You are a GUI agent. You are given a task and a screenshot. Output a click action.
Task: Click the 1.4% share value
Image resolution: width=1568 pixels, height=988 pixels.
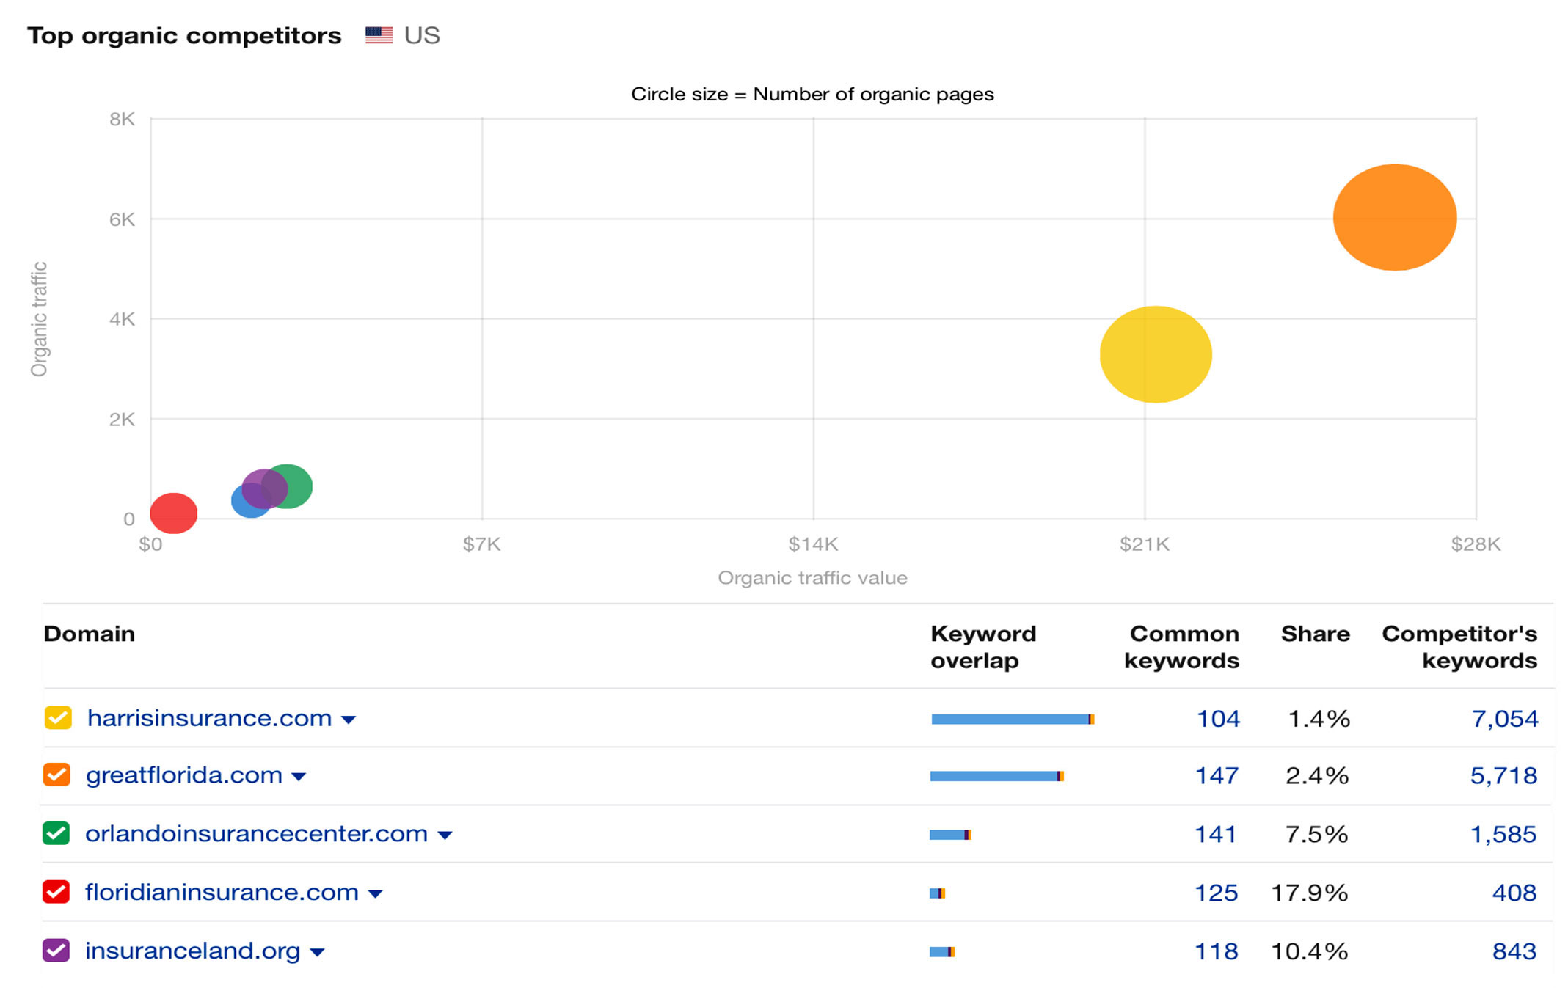pos(1319,718)
